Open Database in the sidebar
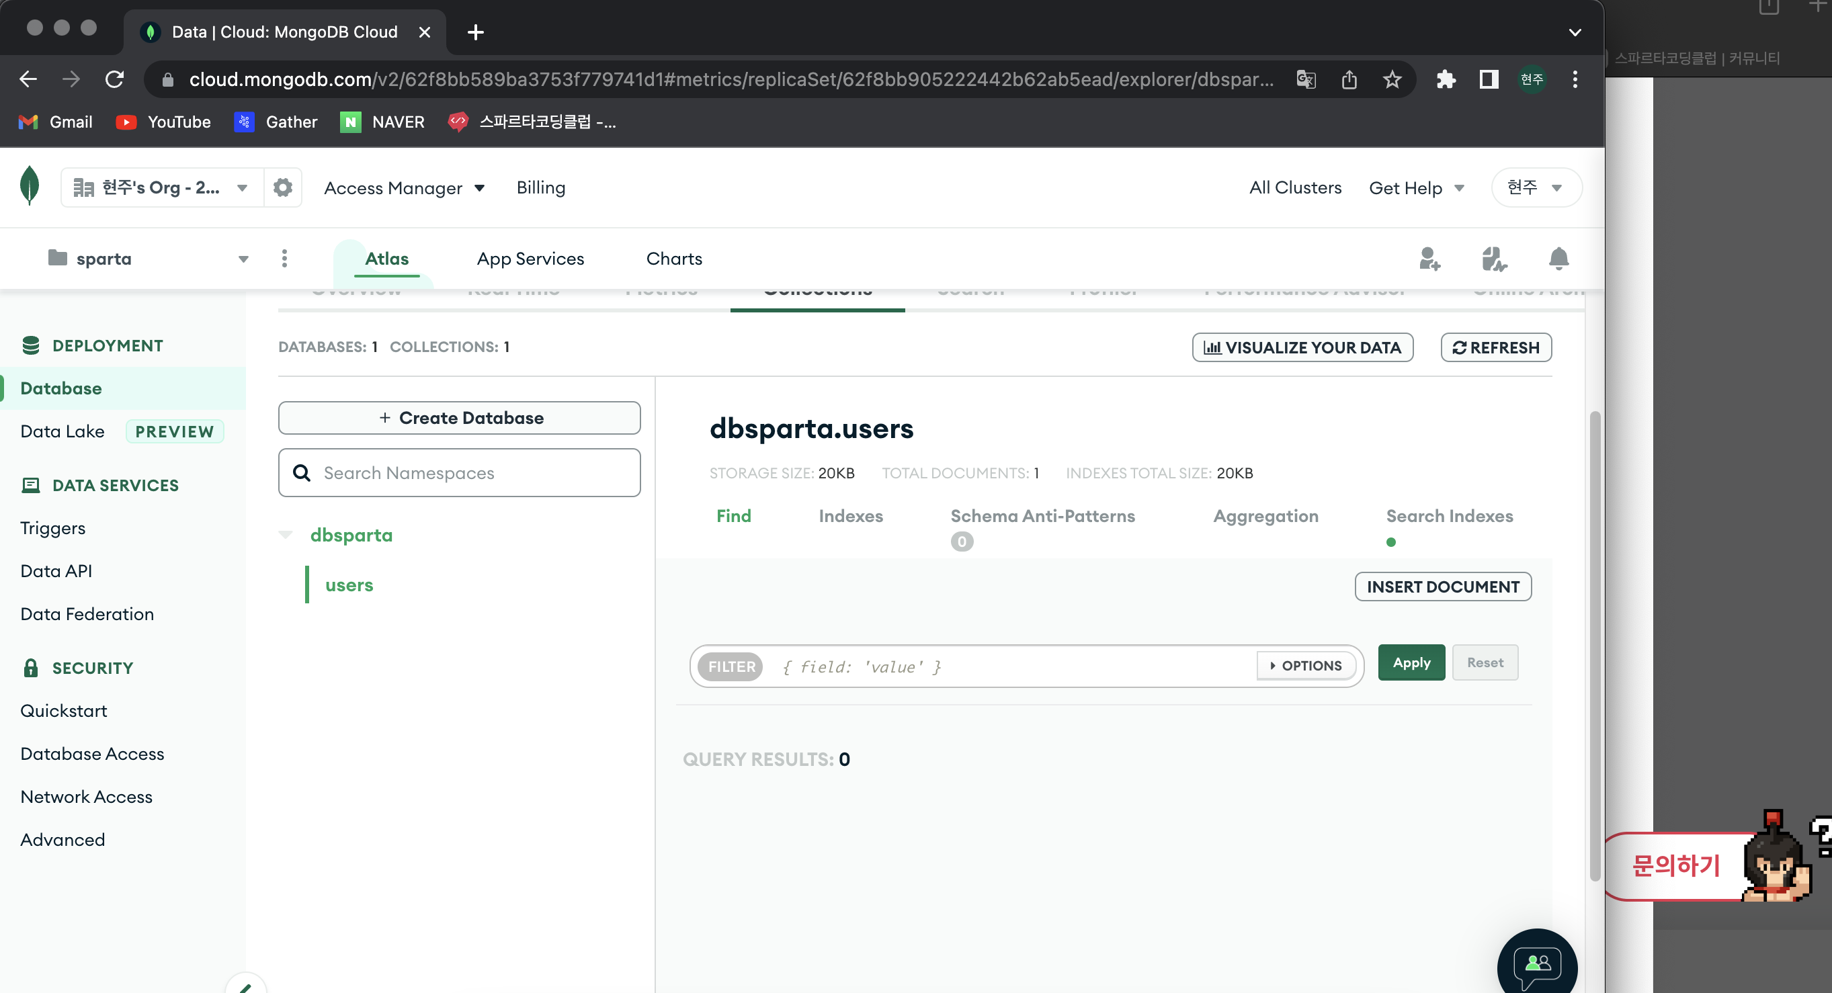Image resolution: width=1832 pixels, height=993 pixels. click(60, 389)
